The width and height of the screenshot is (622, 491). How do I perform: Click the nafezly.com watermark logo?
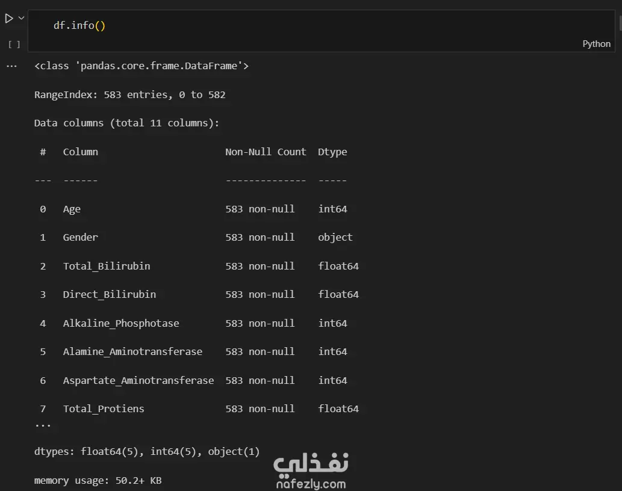point(311,471)
